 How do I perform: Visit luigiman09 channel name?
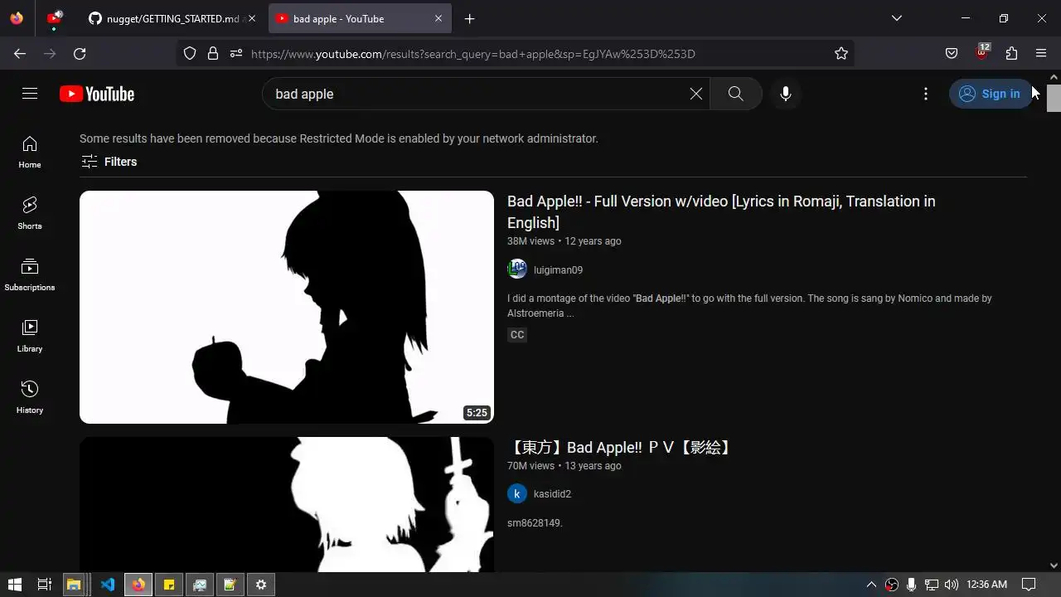coord(558,269)
